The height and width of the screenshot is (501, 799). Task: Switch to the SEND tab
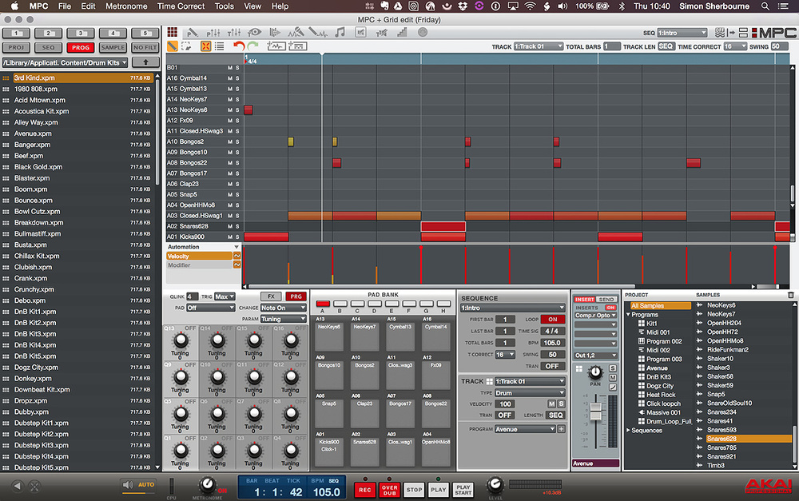coord(606,299)
